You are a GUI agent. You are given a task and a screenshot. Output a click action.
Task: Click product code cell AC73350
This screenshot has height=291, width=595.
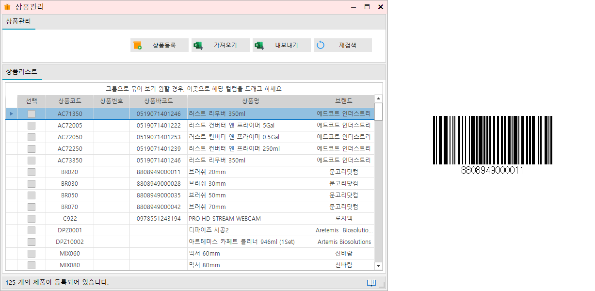[70, 161]
